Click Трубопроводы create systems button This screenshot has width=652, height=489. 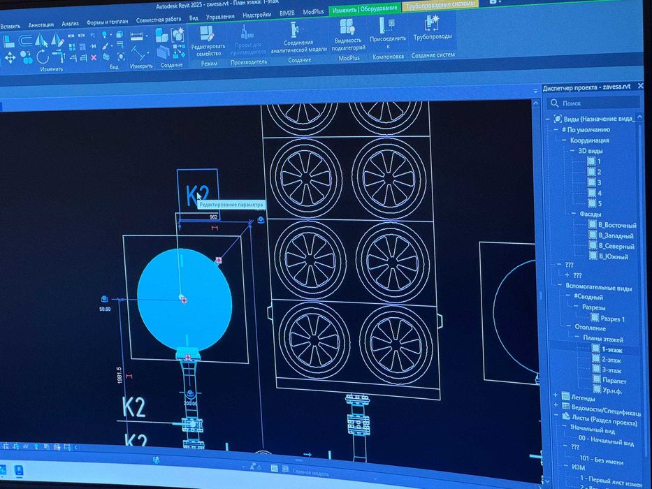tap(433, 28)
